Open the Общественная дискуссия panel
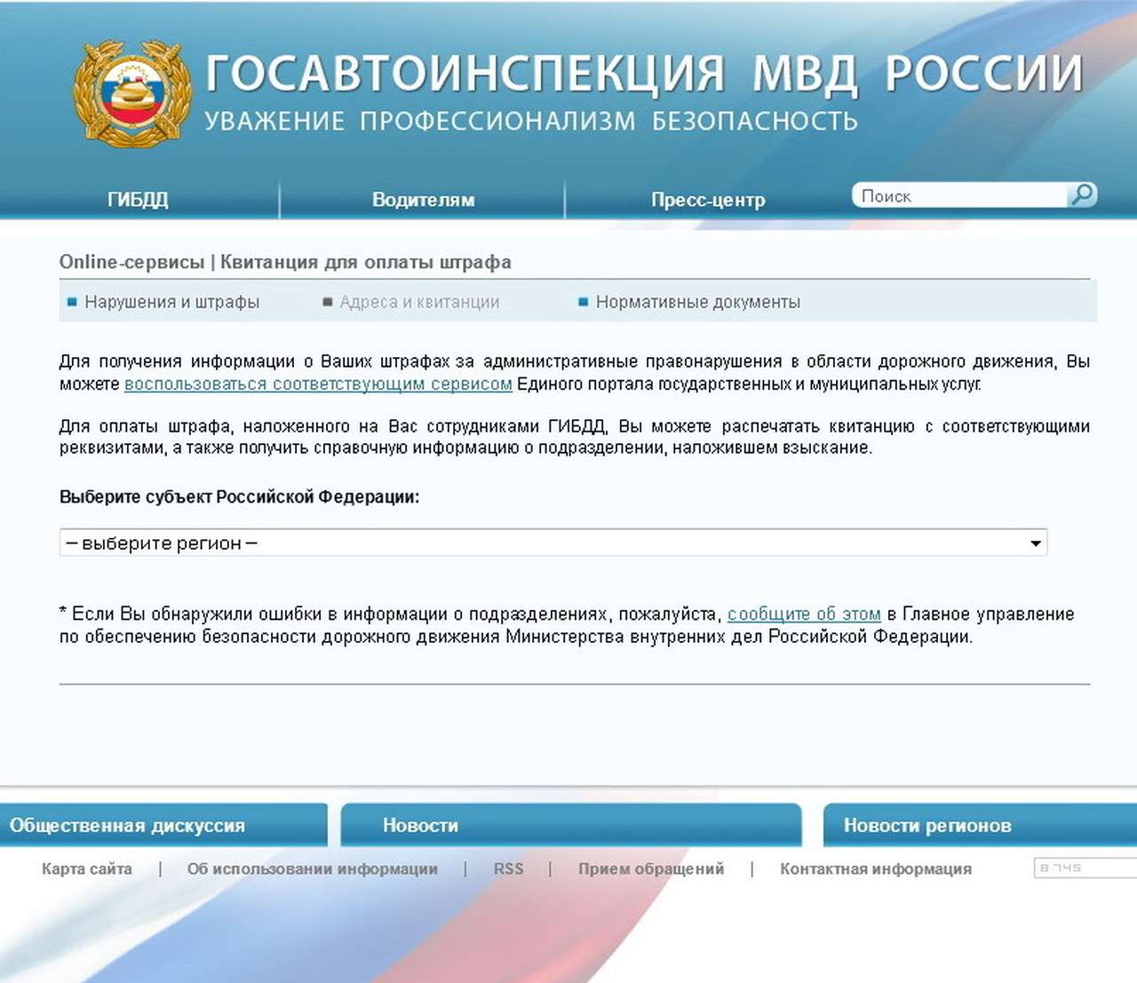 (127, 825)
